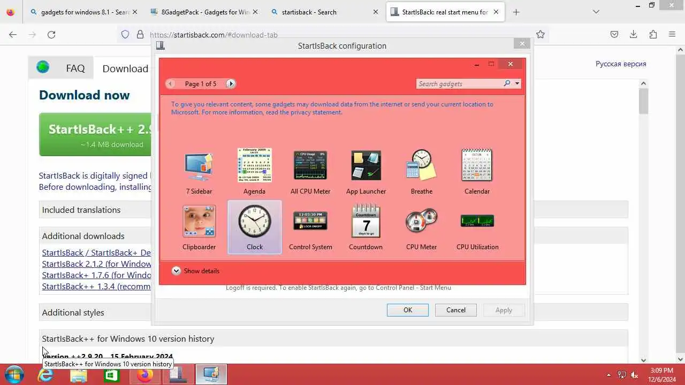Click the Apply button
The image size is (685, 385).
[x=504, y=310]
